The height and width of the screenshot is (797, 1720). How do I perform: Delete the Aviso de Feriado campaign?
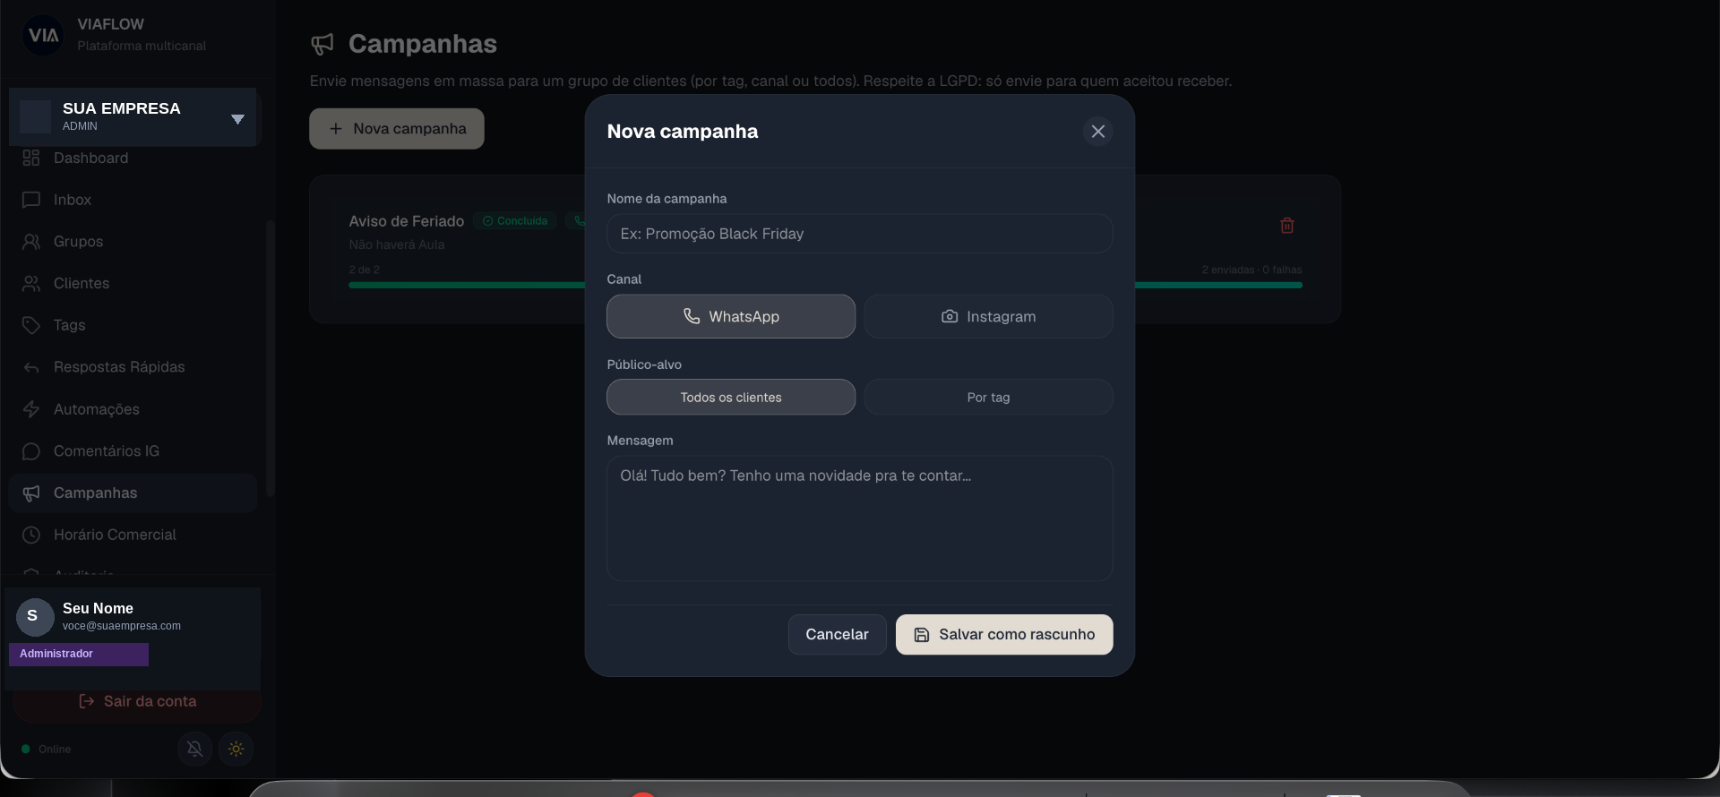click(1287, 226)
